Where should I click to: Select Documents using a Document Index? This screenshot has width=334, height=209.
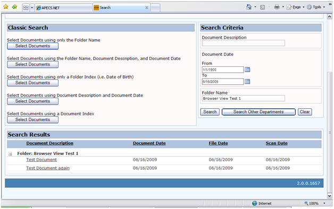tap(32, 120)
